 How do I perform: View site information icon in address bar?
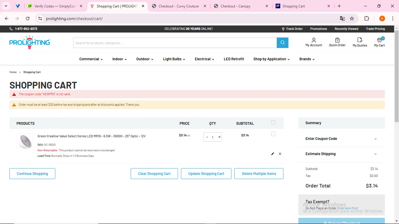(40, 18)
